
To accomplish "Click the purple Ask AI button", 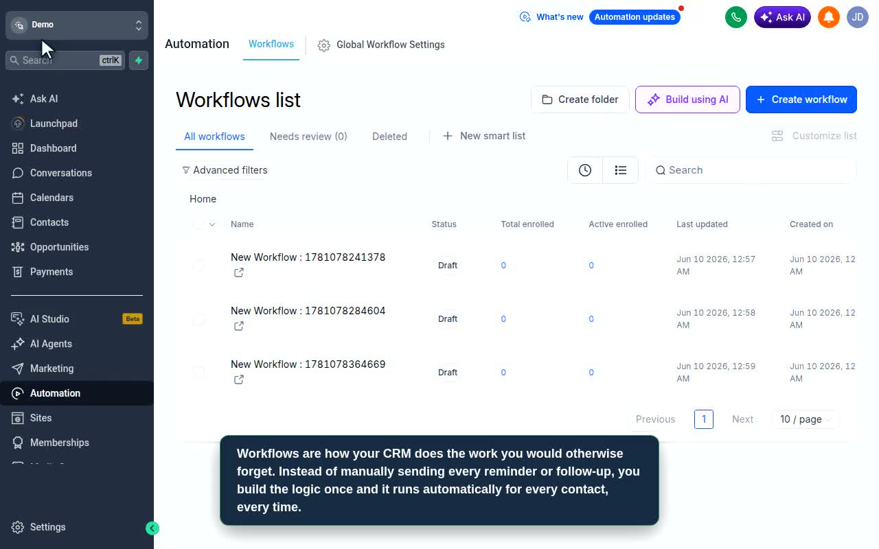I will tap(782, 17).
